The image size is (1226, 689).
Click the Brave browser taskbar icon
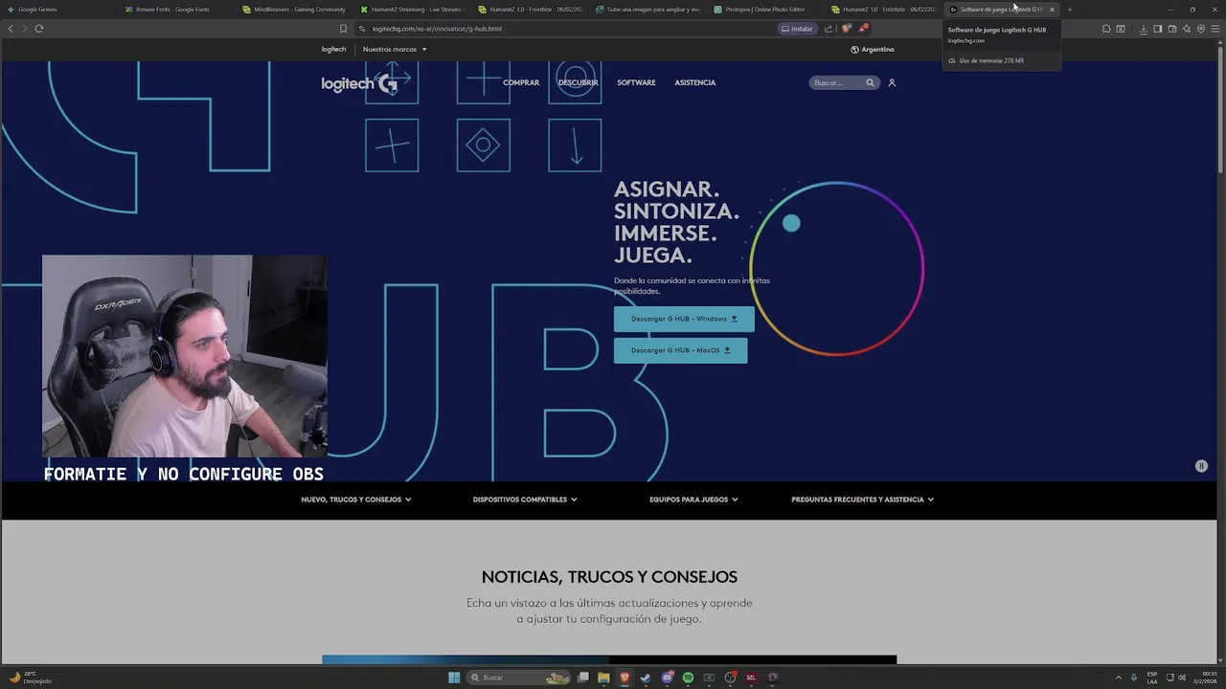[624, 678]
